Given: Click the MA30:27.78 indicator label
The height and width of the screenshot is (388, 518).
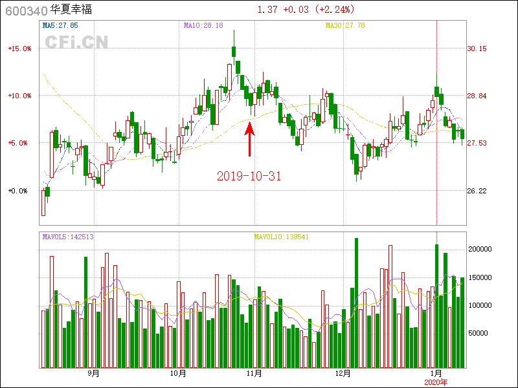Looking at the screenshot, I should tap(345, 25).
